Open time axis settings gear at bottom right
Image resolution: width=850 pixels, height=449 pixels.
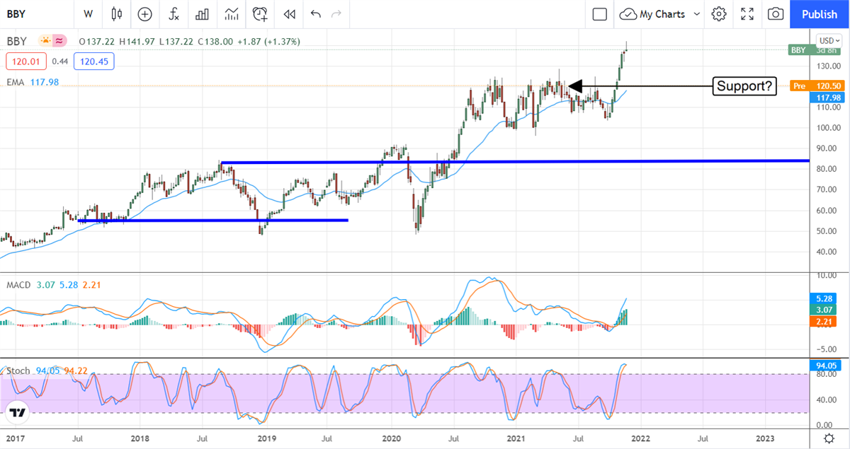[x=829, y=439]
